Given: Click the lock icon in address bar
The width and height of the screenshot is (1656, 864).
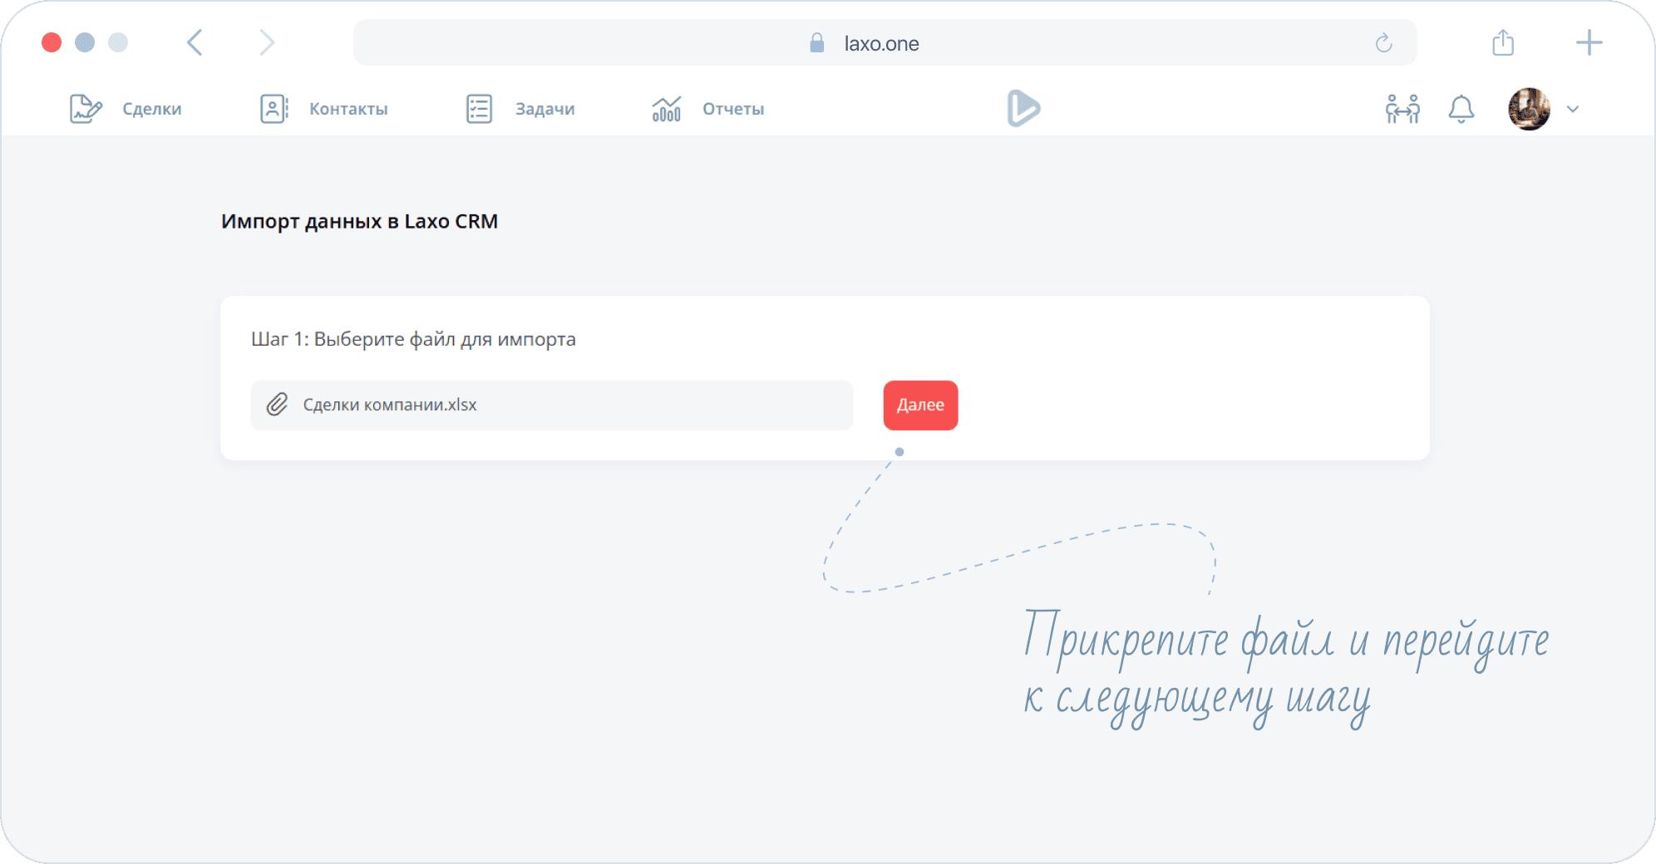Looking at the screenshot, I should coord(816,42).
